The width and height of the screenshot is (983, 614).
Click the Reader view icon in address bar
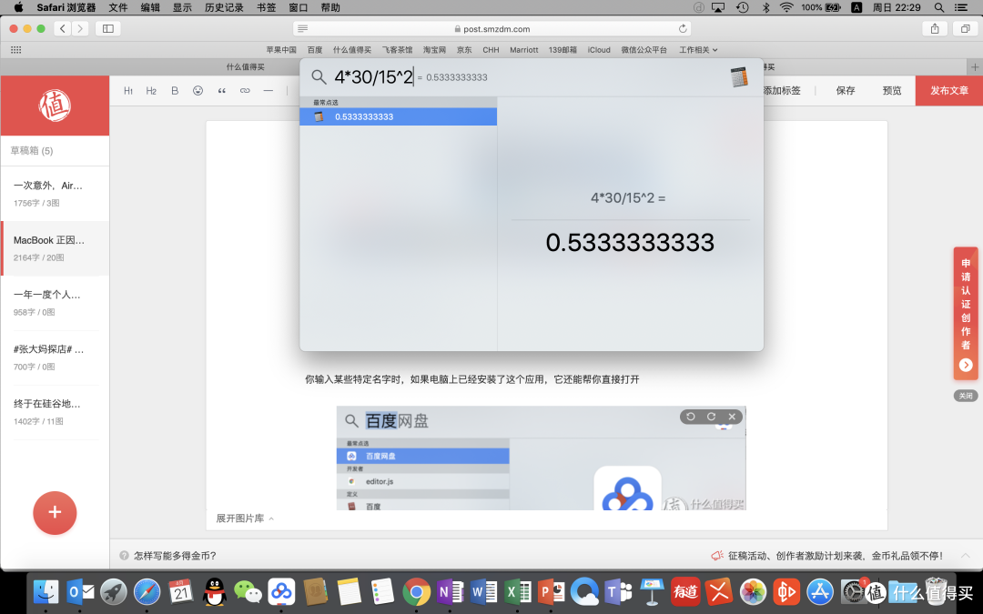tap(303, 29)
